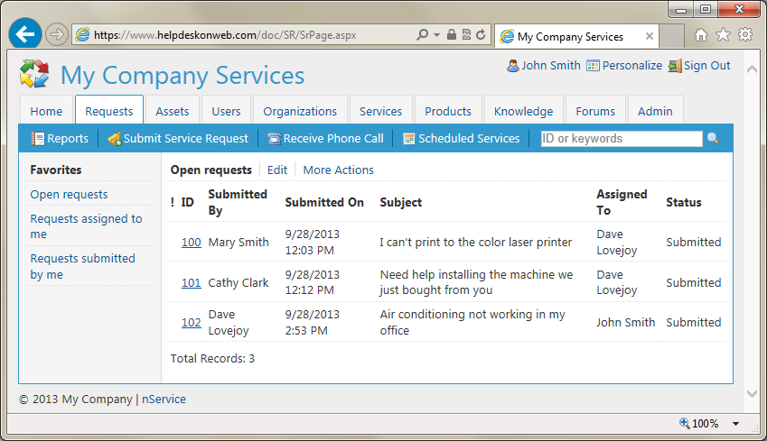Open browser tools gear icon
Image resolution: width=767 pixels, height=441 pixels.
click(745, 34)
